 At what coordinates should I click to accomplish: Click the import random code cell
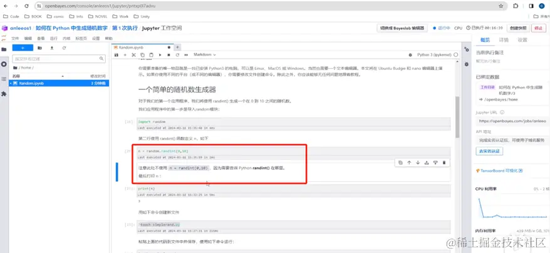click(293, 121)
